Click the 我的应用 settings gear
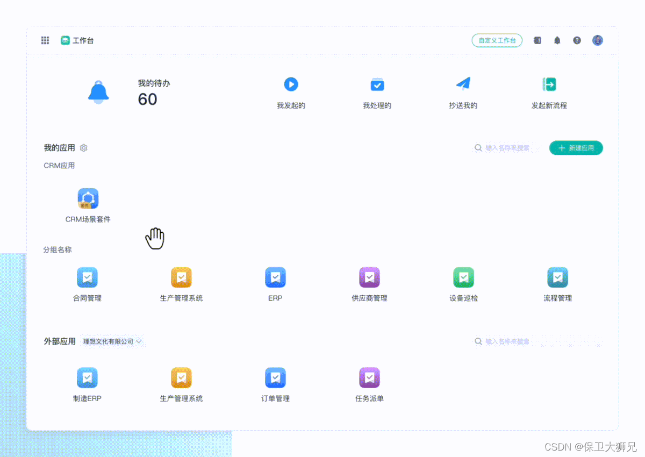This screenshot has width=645, height=457. pyautogui.click(x=83, y=148)
